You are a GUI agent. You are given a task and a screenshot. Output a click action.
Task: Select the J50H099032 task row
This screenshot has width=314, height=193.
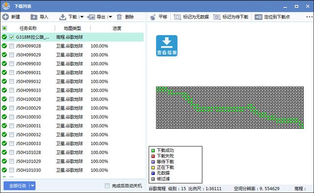point(73,81)
